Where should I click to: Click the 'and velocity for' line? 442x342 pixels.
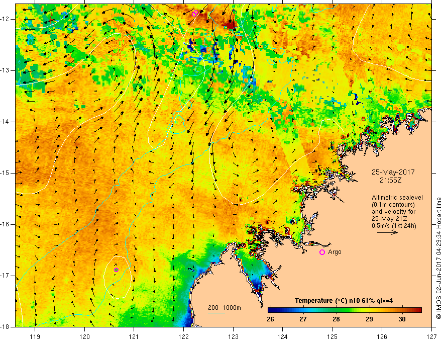click(393, 212)
